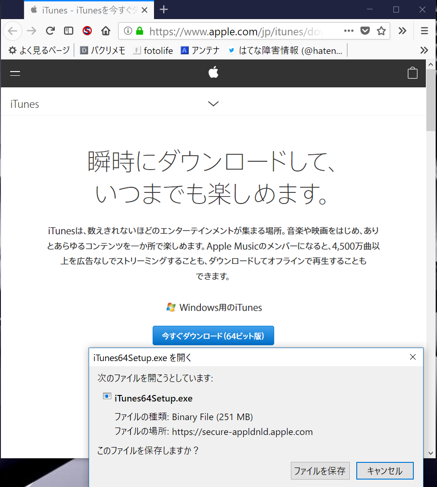Click page scrollbar down arrow
Image resolution: width=437 pixels, height=487 pixels.
[431, 453]
